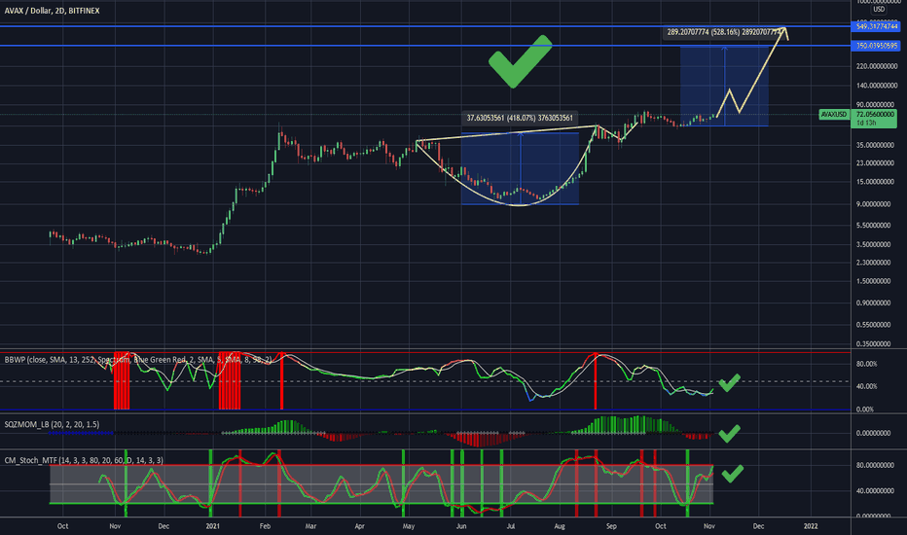Click the Apr label on the time axis
907x535 pixels.
pos(360,526)
